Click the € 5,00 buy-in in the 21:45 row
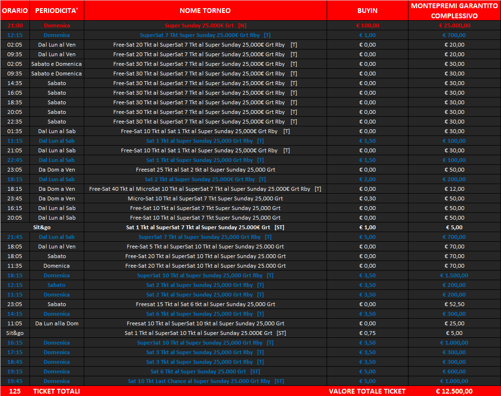 pyautogui.click(x=368, y=237)
